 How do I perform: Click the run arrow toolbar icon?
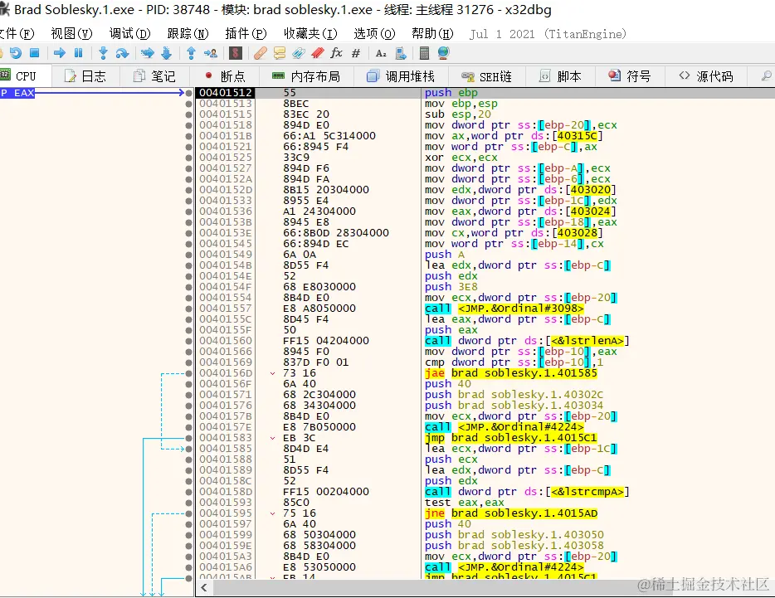60,53
